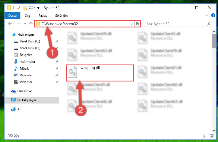Select OneDrive in navigation pane
218x142 pixels.
tap(24, 91)
